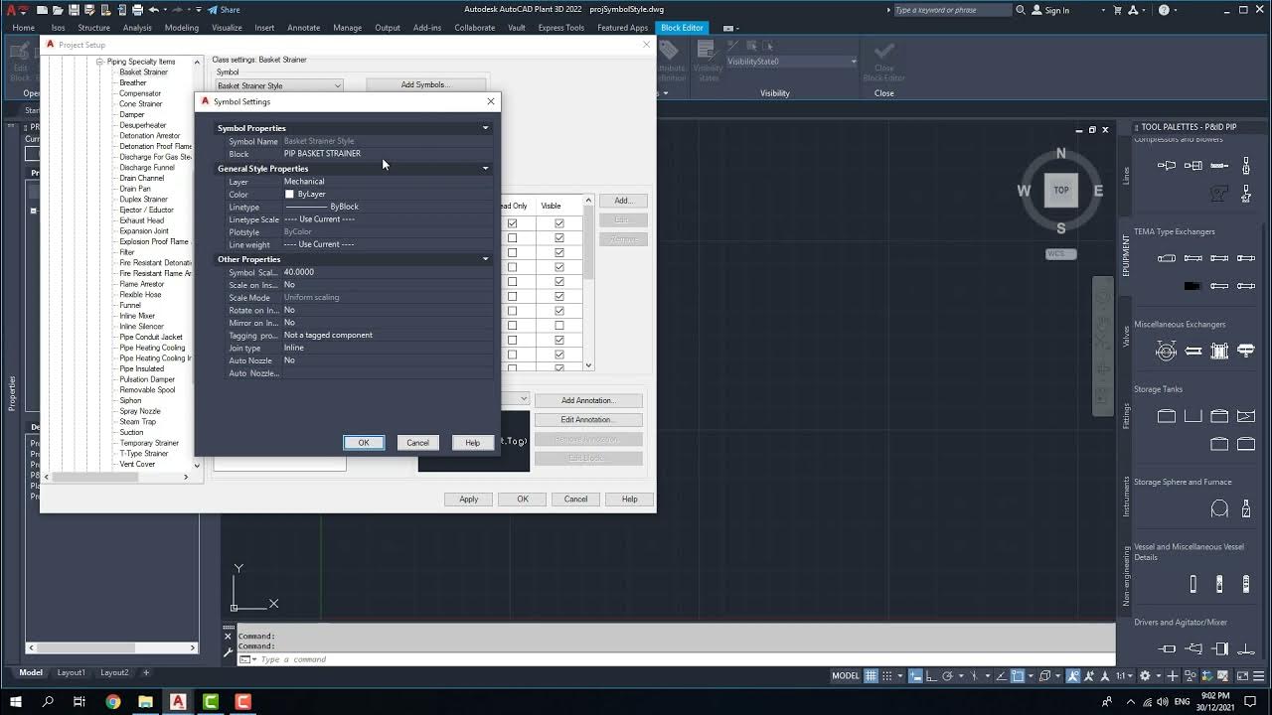Toggle polar tracking status bar icon
This screenshot has height=715, width=1272.
947,676
